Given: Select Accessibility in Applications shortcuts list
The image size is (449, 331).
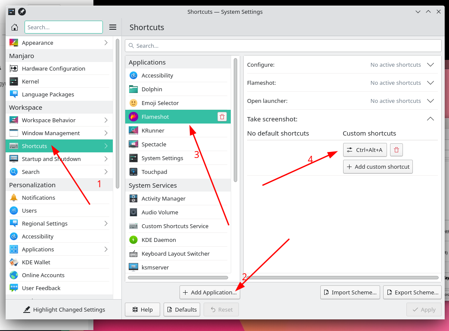Looking at the screenshot, I should [x=178, y=75].
